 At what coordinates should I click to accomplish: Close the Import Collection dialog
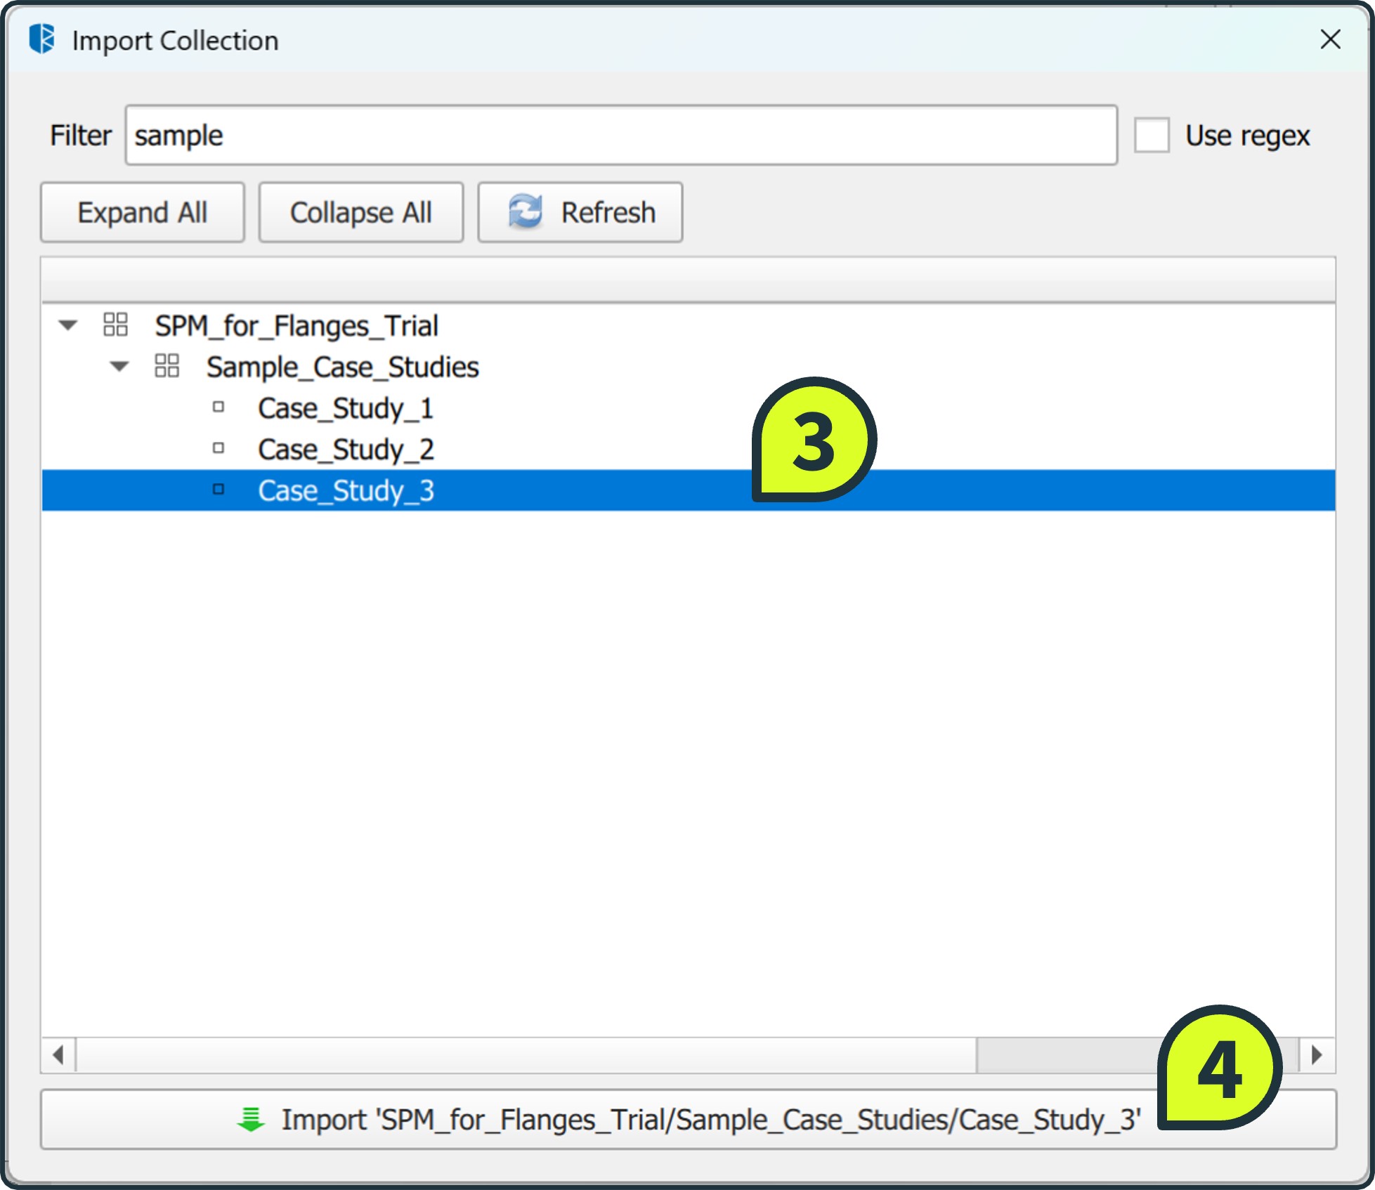[1330, 39]
